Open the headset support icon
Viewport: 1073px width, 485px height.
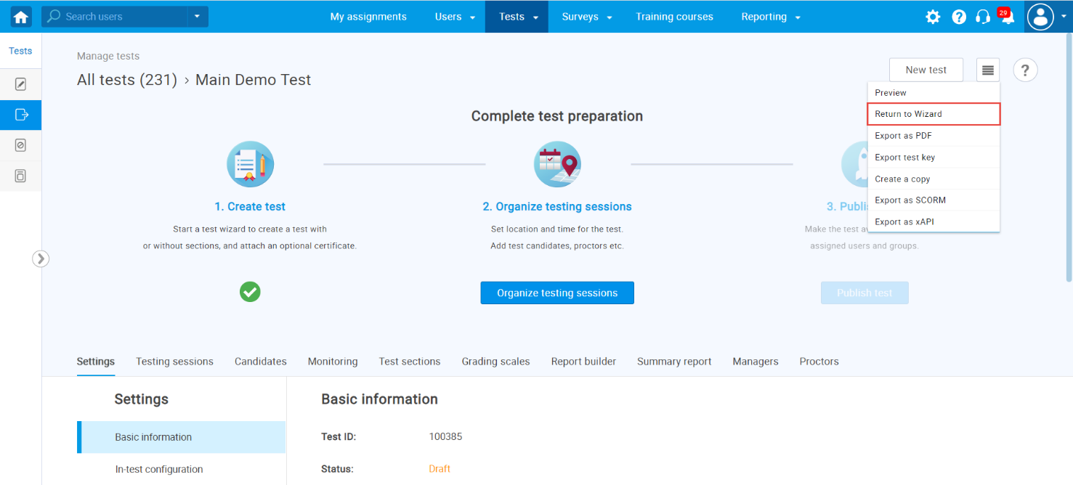tap(983, 17)
